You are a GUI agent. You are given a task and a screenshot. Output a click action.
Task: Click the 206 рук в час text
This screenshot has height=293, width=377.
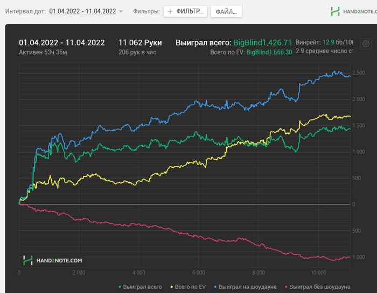click(x=137, y=52)
